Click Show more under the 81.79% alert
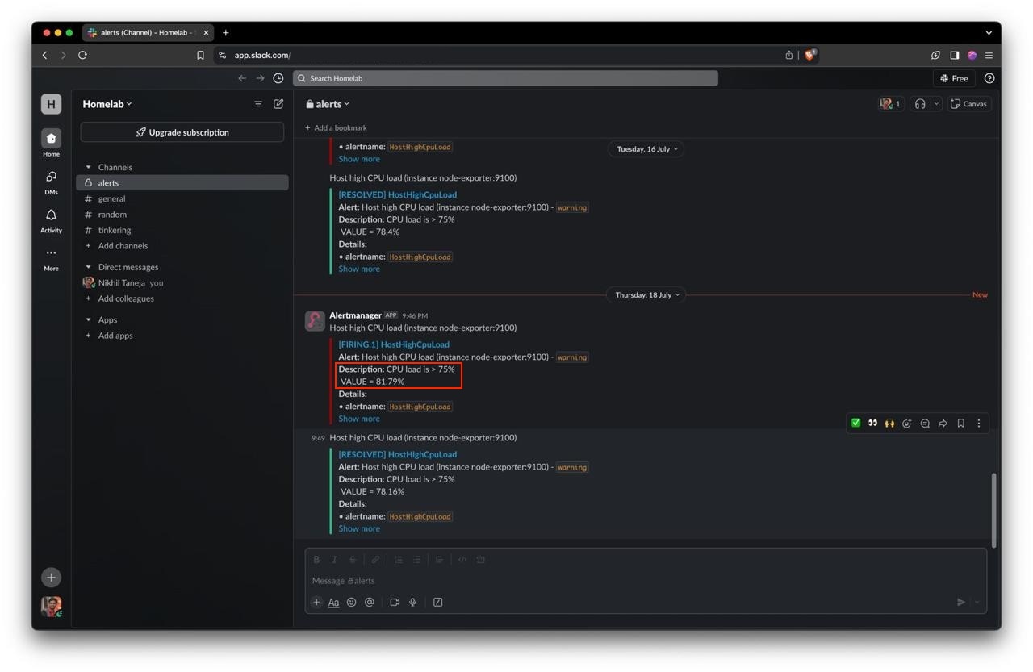Screen dimensions: 1033x672 pos(359,419)
